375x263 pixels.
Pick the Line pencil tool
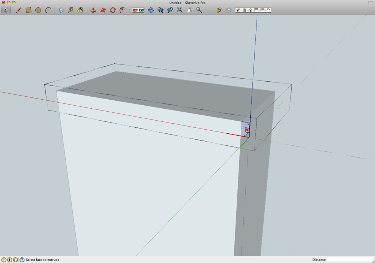click(x=18, y=10)
